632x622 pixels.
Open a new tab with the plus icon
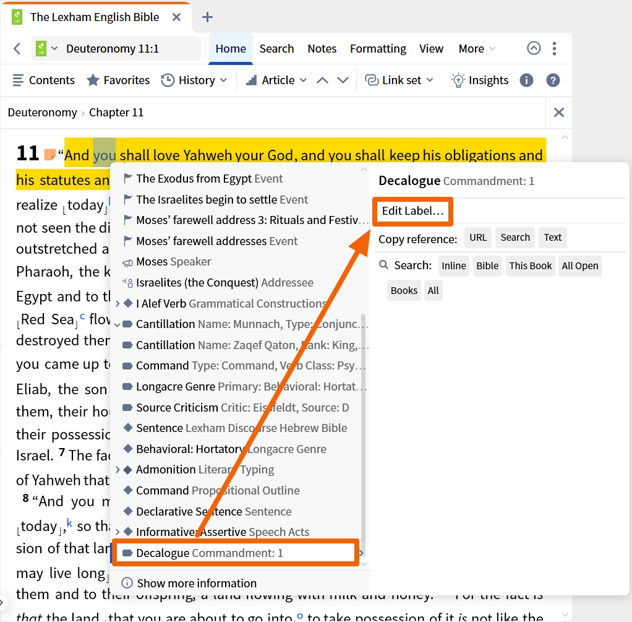click(207, 17)
